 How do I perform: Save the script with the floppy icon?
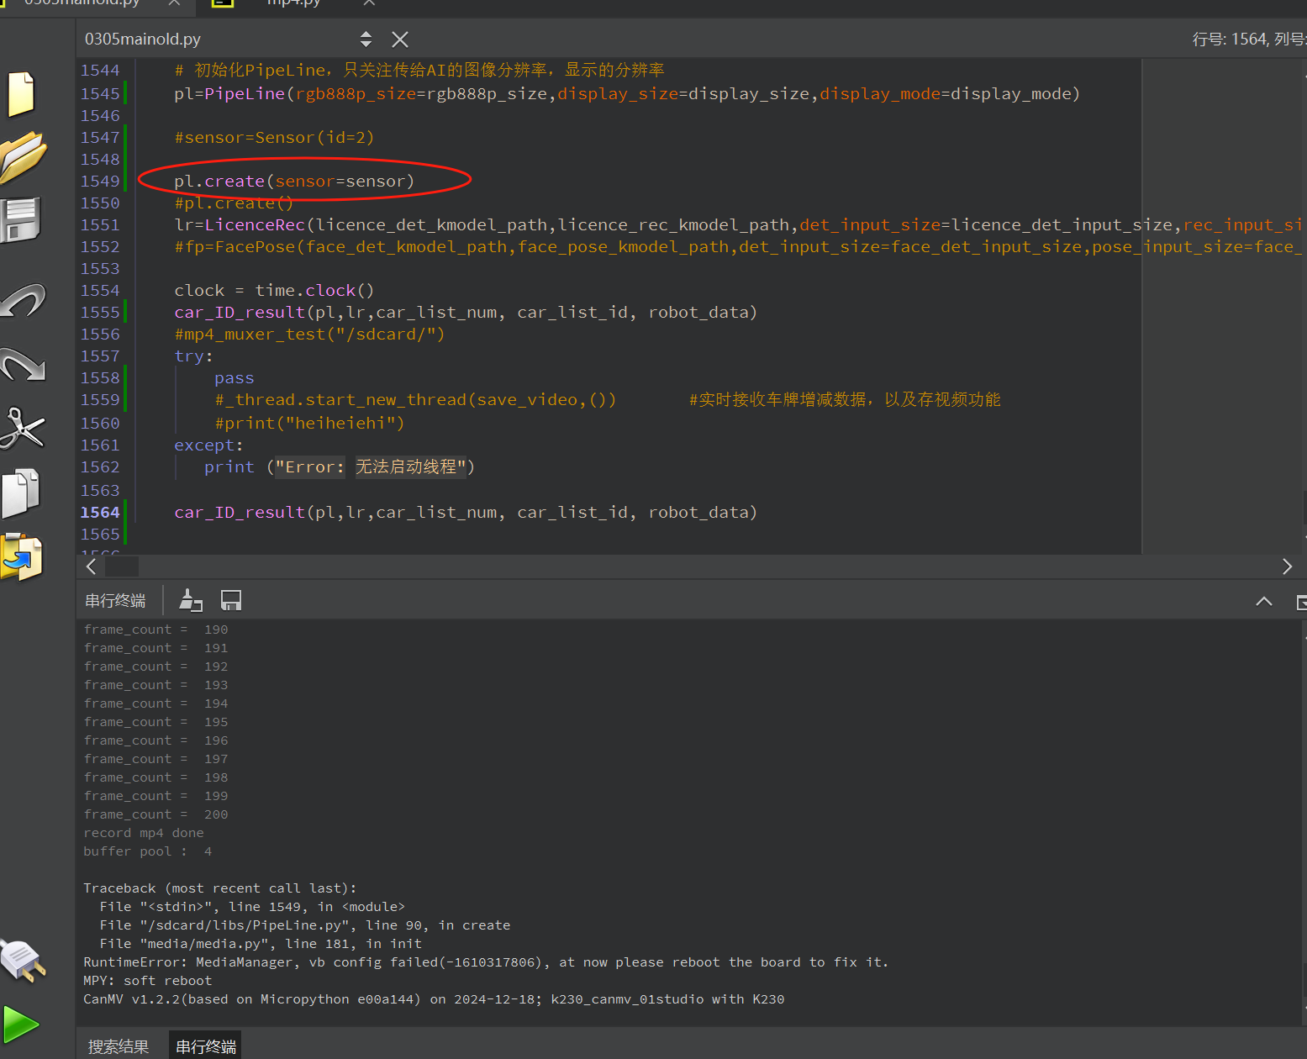pos(21,220)
